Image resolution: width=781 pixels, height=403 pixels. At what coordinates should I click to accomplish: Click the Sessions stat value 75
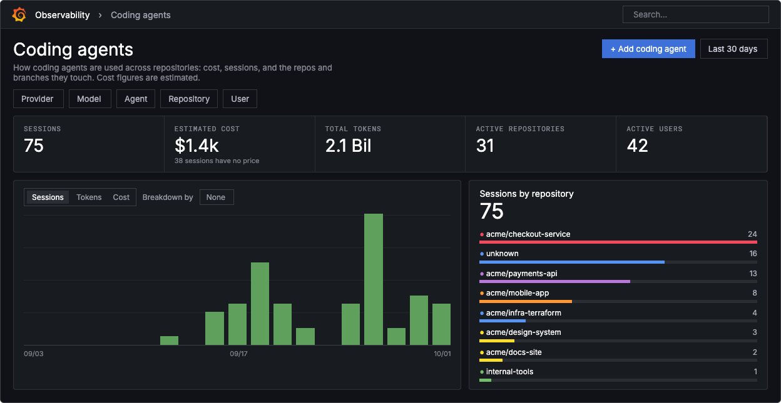(x=34, y=146)
